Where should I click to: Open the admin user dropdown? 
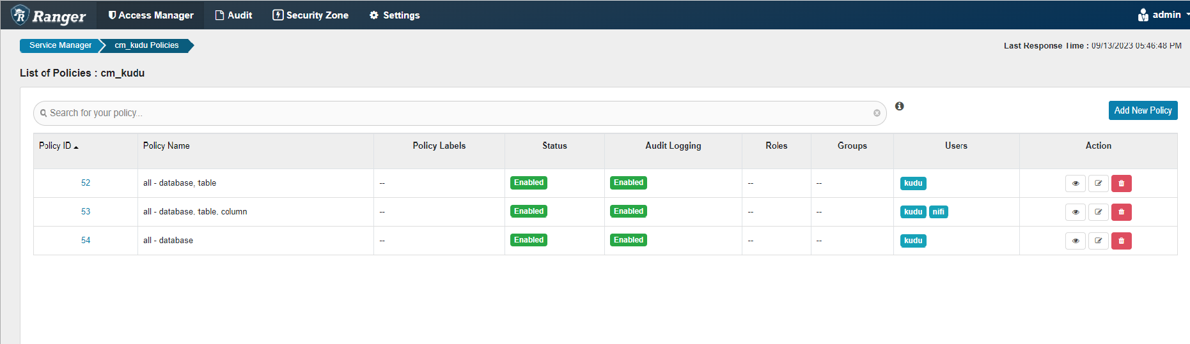[x=1163, y=15]
